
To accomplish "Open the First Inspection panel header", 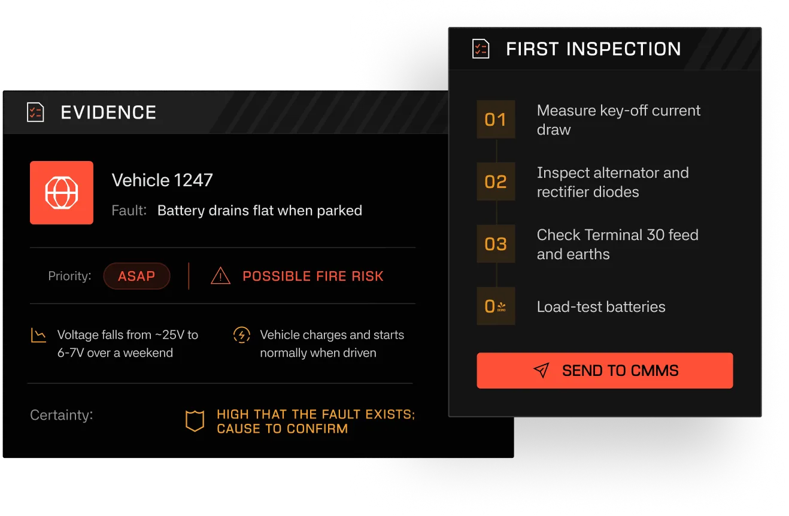I will [x=605, y=48].
